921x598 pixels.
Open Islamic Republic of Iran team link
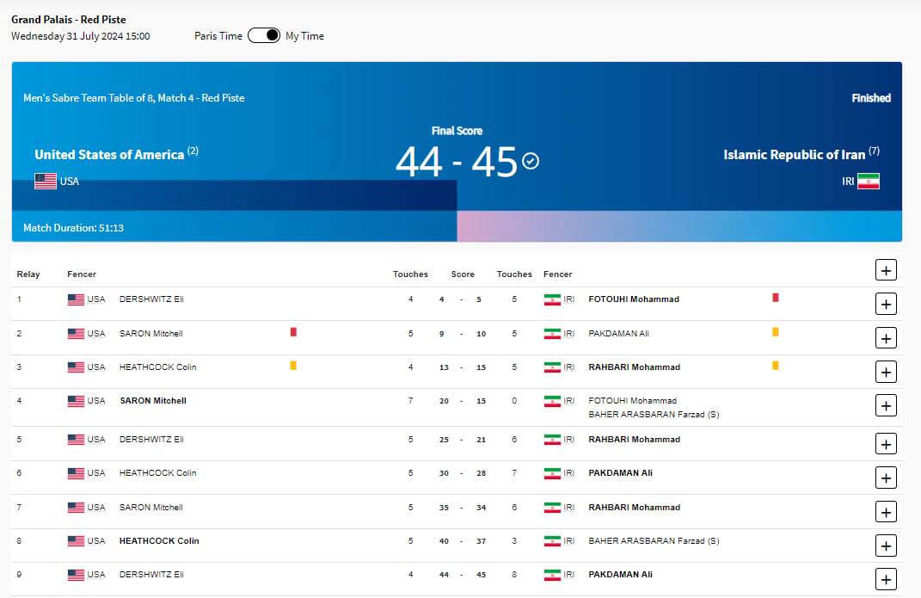(x=794, y=155)
